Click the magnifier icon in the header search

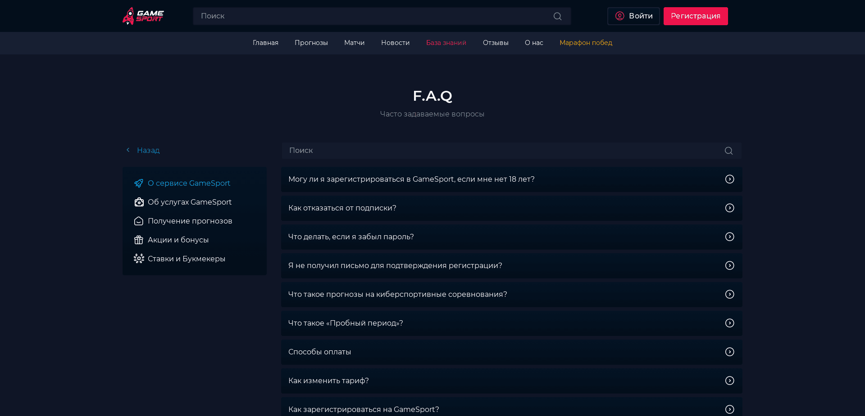(557, 16)
